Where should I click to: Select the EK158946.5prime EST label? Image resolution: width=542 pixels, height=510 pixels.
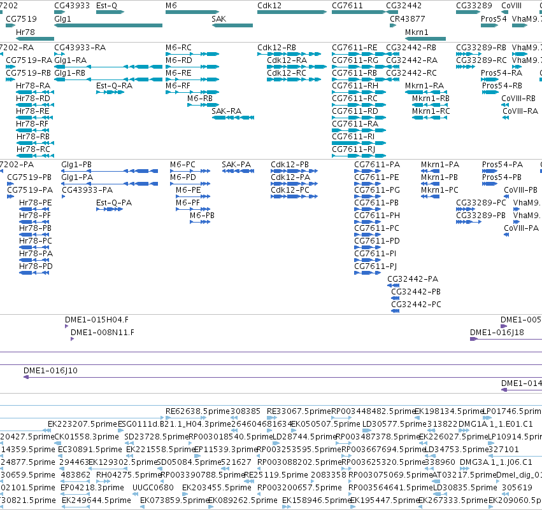click(x=317, y=500)
